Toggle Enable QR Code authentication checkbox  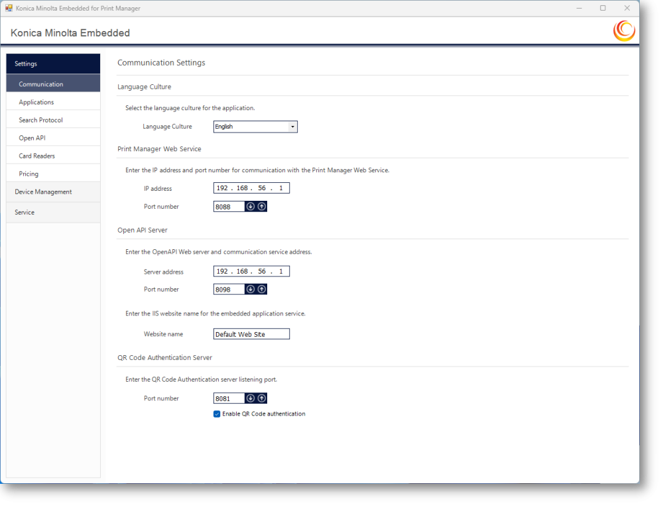coord(217,414)
